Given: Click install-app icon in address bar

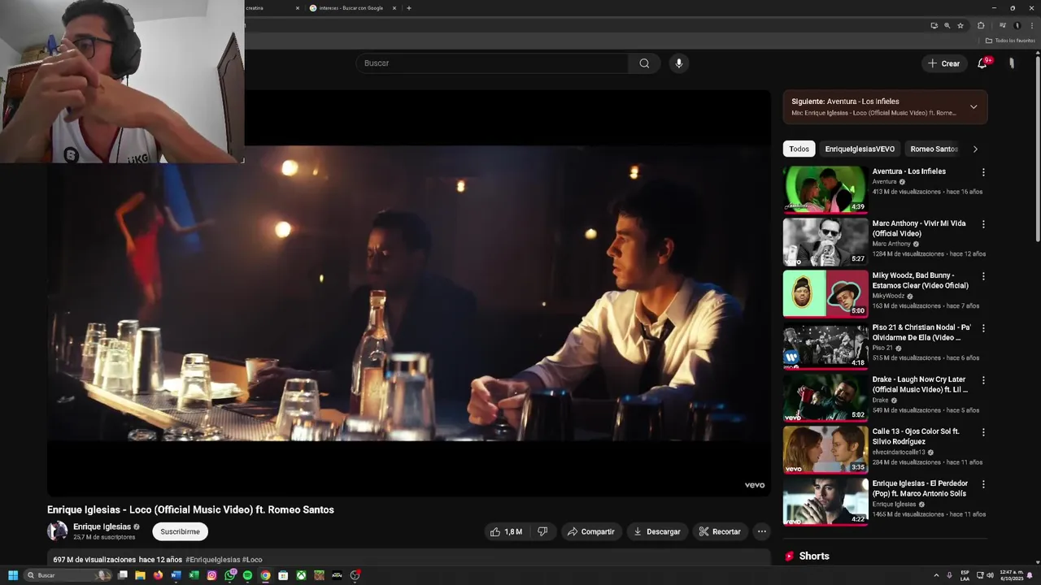Looking at the screenshot, I should tap(934, 25).
